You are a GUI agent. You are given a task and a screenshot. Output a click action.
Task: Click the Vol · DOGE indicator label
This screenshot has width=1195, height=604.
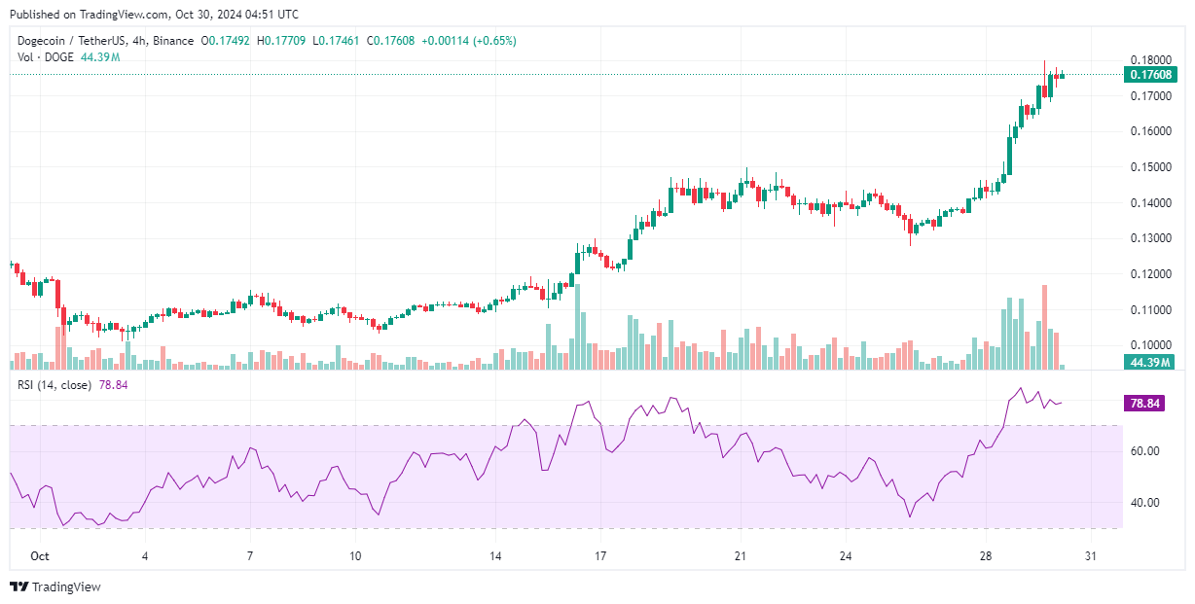(46, 57)
